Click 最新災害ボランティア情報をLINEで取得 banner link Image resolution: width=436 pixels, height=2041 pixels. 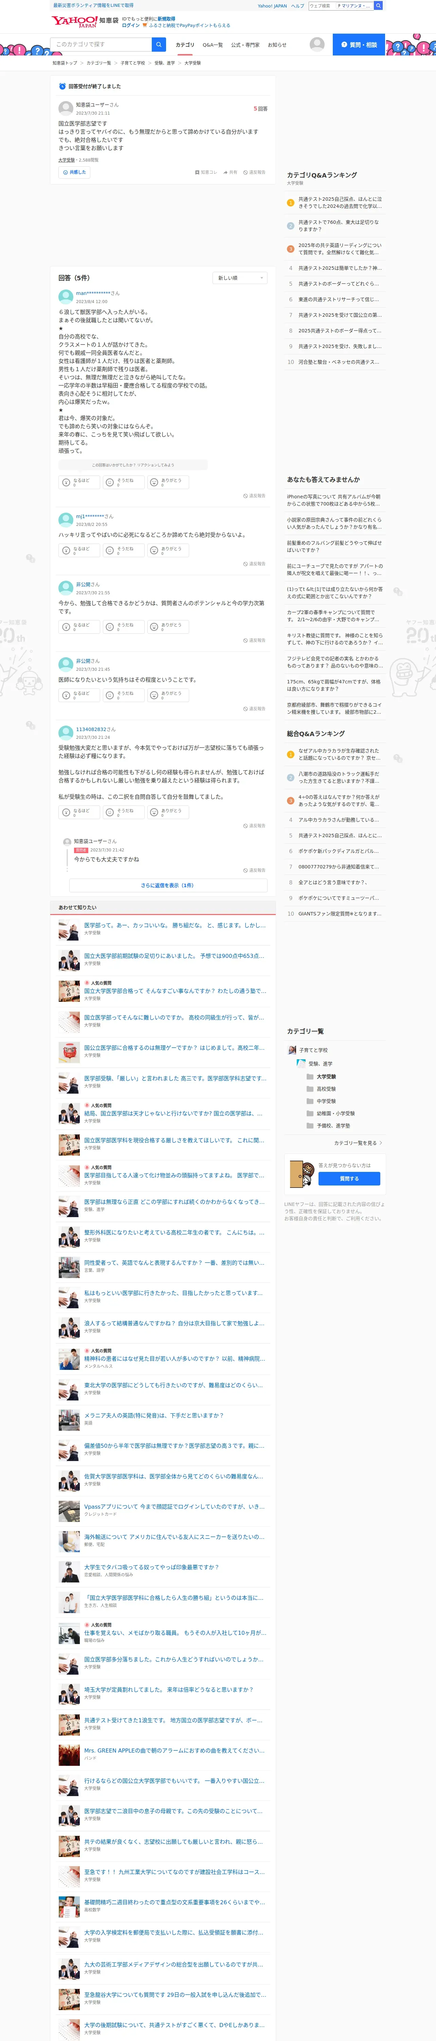[93, 5]
